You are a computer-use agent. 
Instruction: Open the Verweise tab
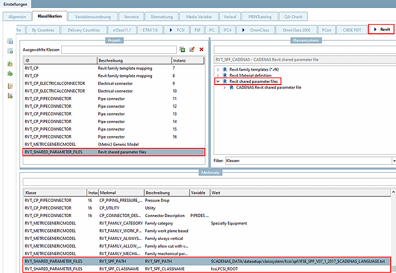[x=131, y=17]
